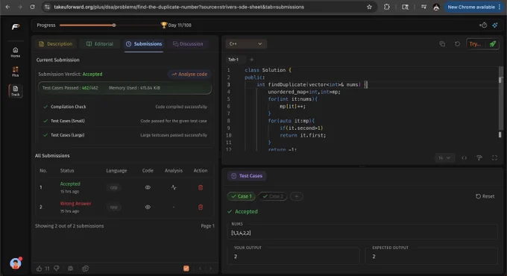
Task: Open the stopwatch timer icon in top bar
Action: click(483, 25)
